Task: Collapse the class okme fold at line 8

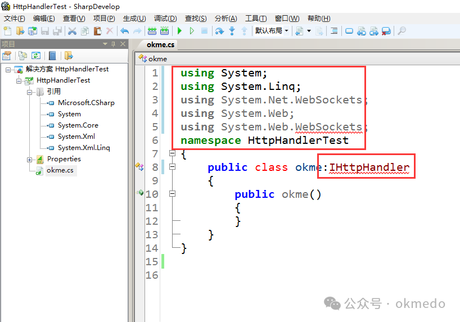Action: pyautogui.click(x=173, y=166)
